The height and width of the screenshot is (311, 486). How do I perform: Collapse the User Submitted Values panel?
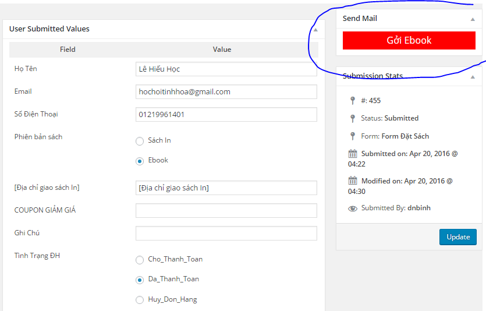(315, 30)
